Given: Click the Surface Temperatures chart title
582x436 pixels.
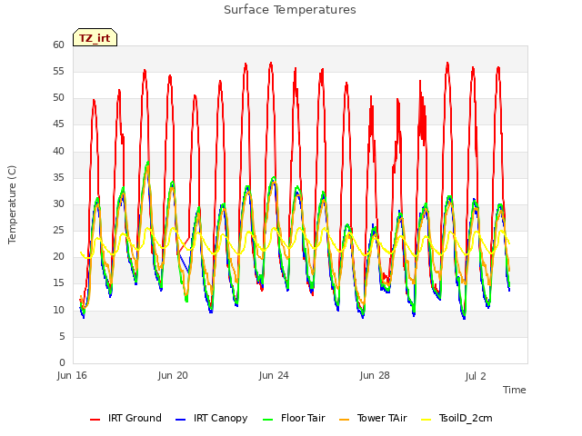Looking at the screenshot, I should 290,10.
